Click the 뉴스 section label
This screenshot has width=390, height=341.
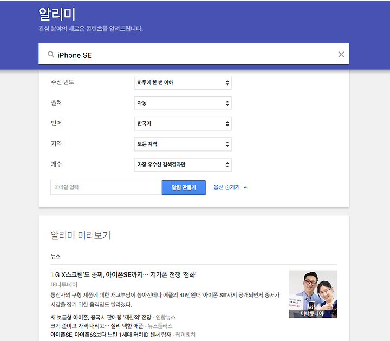(x=55, y=257)
